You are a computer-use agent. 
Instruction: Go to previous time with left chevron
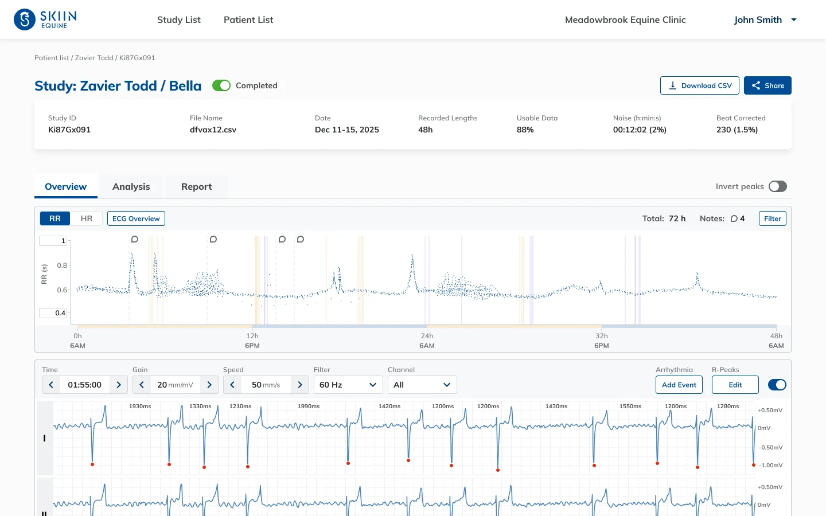51,385
